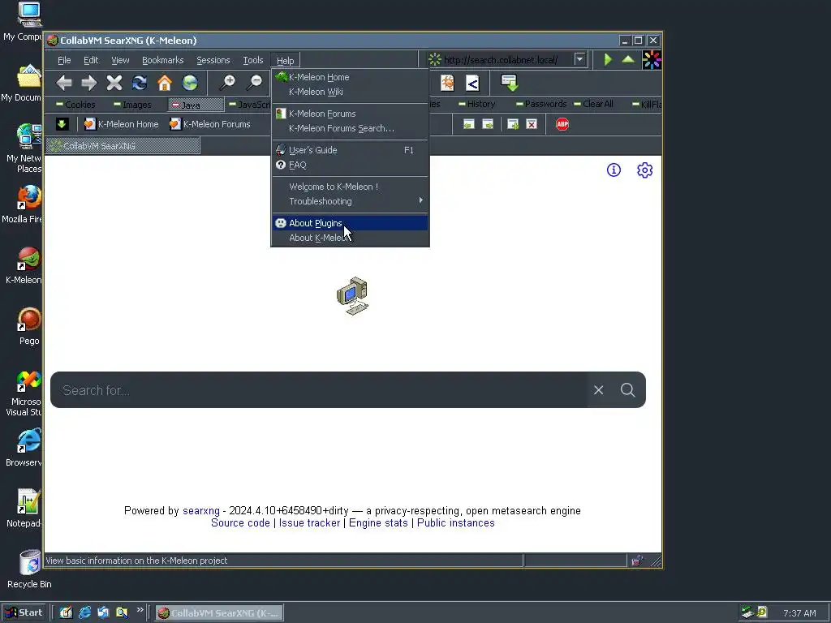Viewport: 831px width, 623px height.
Task: Click the next tab icon
Action: (488, 124)
